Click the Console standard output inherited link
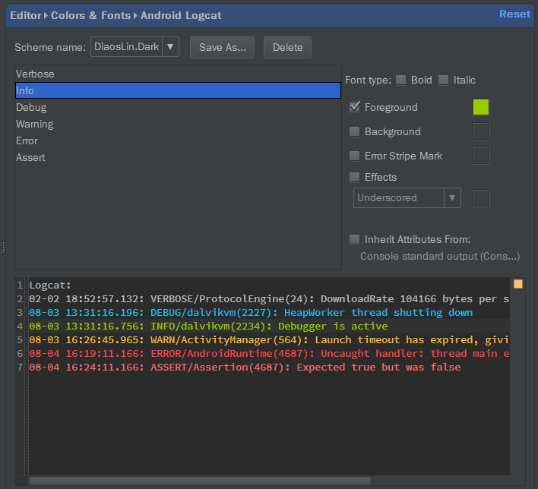The width and height of the screenshot is (538, 489). tap(440, 257)
